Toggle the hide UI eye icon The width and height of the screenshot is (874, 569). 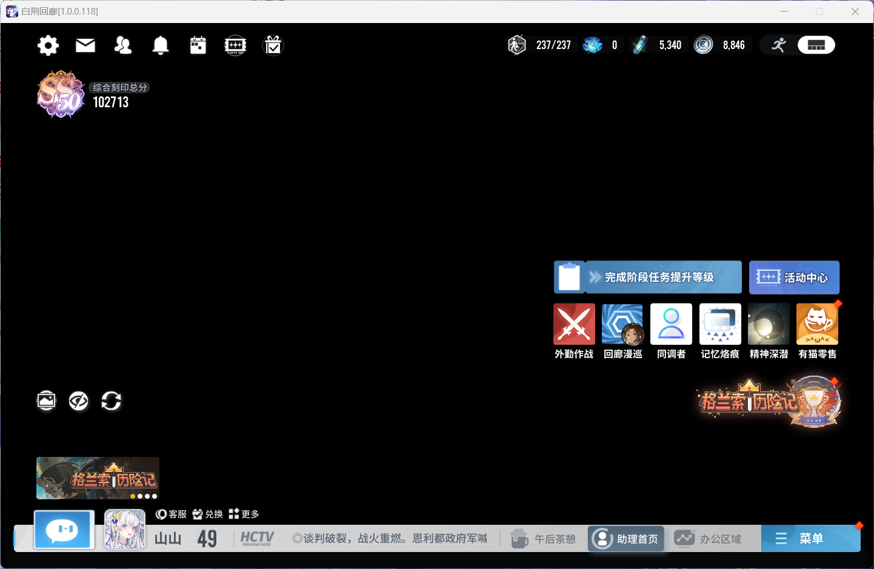(79, 401)
